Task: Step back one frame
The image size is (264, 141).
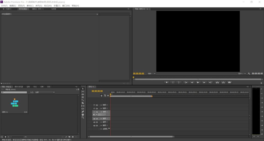Action: click(192, 83)
